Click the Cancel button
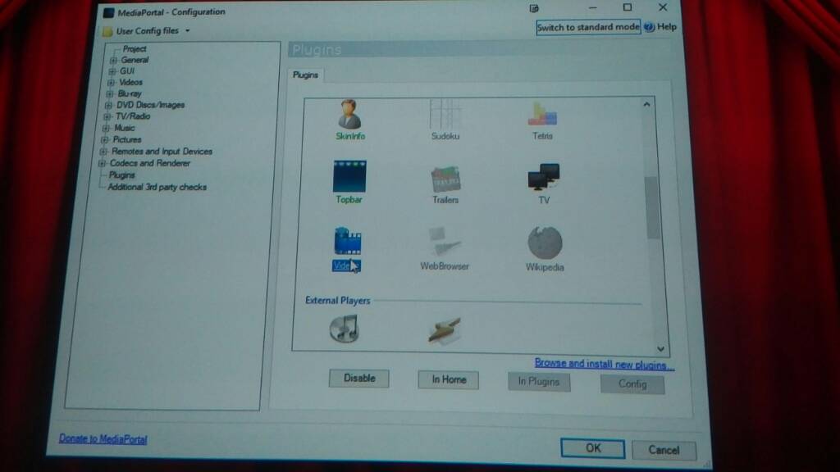 (x=664, y=450)
